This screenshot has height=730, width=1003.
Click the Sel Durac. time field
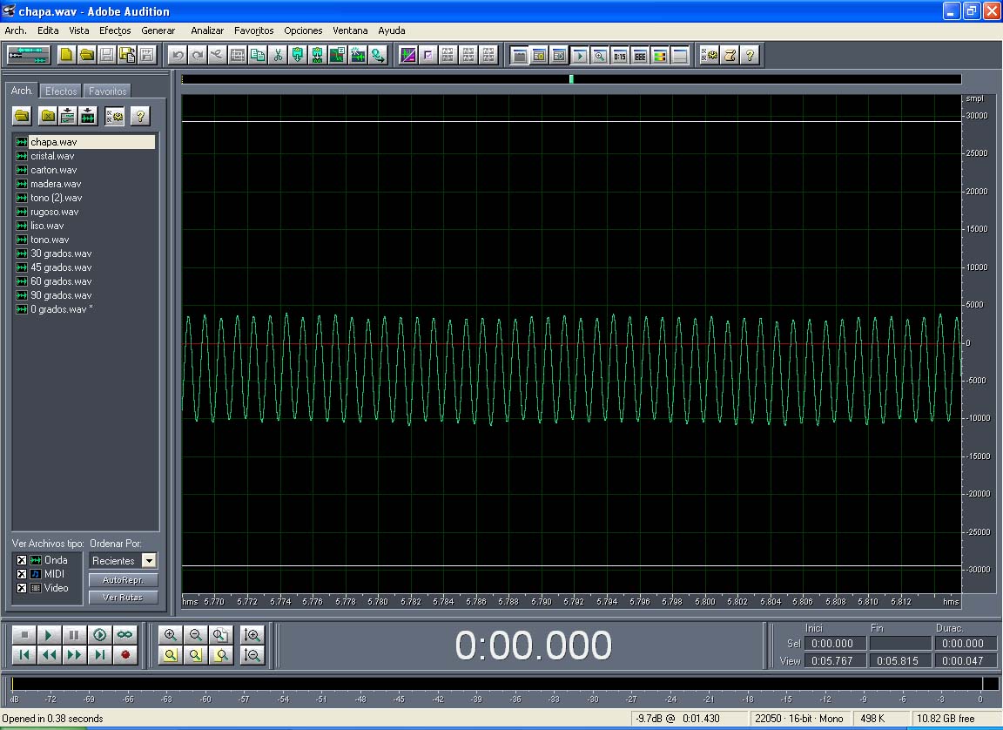(966, 643)
